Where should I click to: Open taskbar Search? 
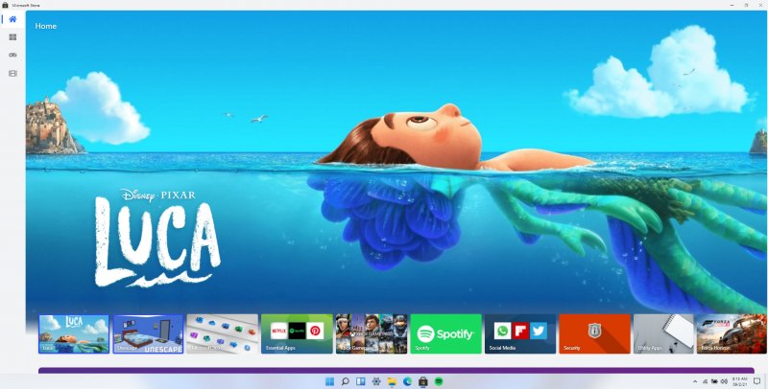coord(346,381)
